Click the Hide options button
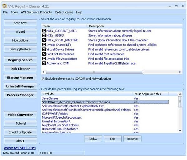 click(x=20, y=40)
